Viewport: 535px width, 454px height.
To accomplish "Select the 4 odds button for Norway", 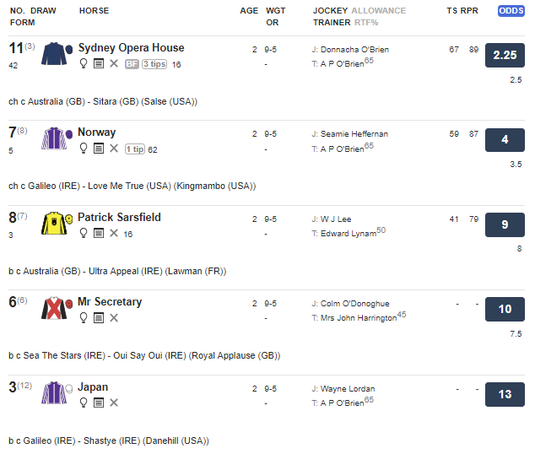I will (x=505, y=139).
